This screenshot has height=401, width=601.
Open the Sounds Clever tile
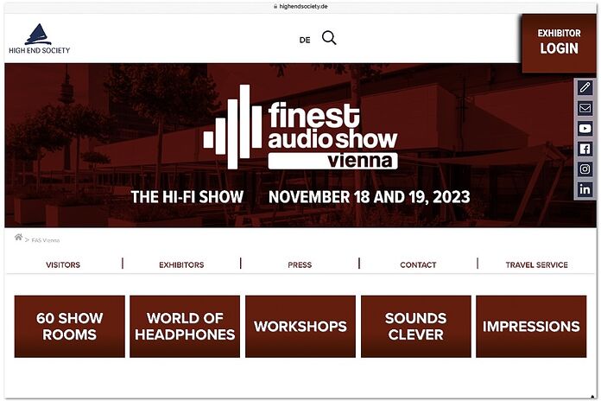[416, 327]
